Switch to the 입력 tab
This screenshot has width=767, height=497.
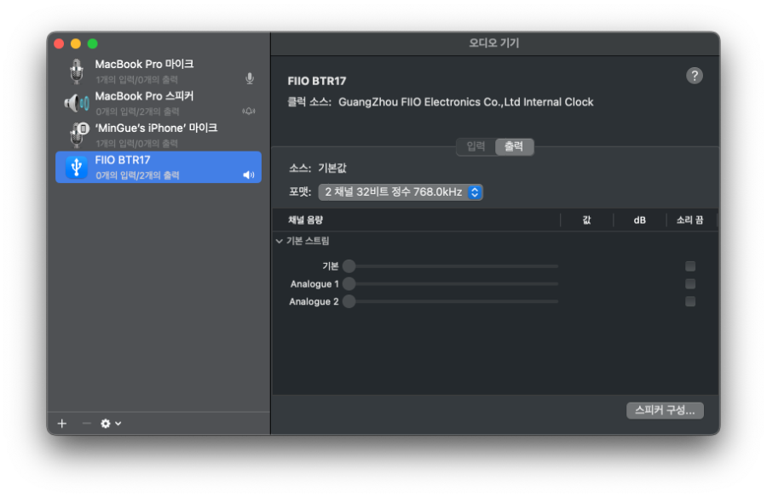pyautogui.click(x=476, y=146)
